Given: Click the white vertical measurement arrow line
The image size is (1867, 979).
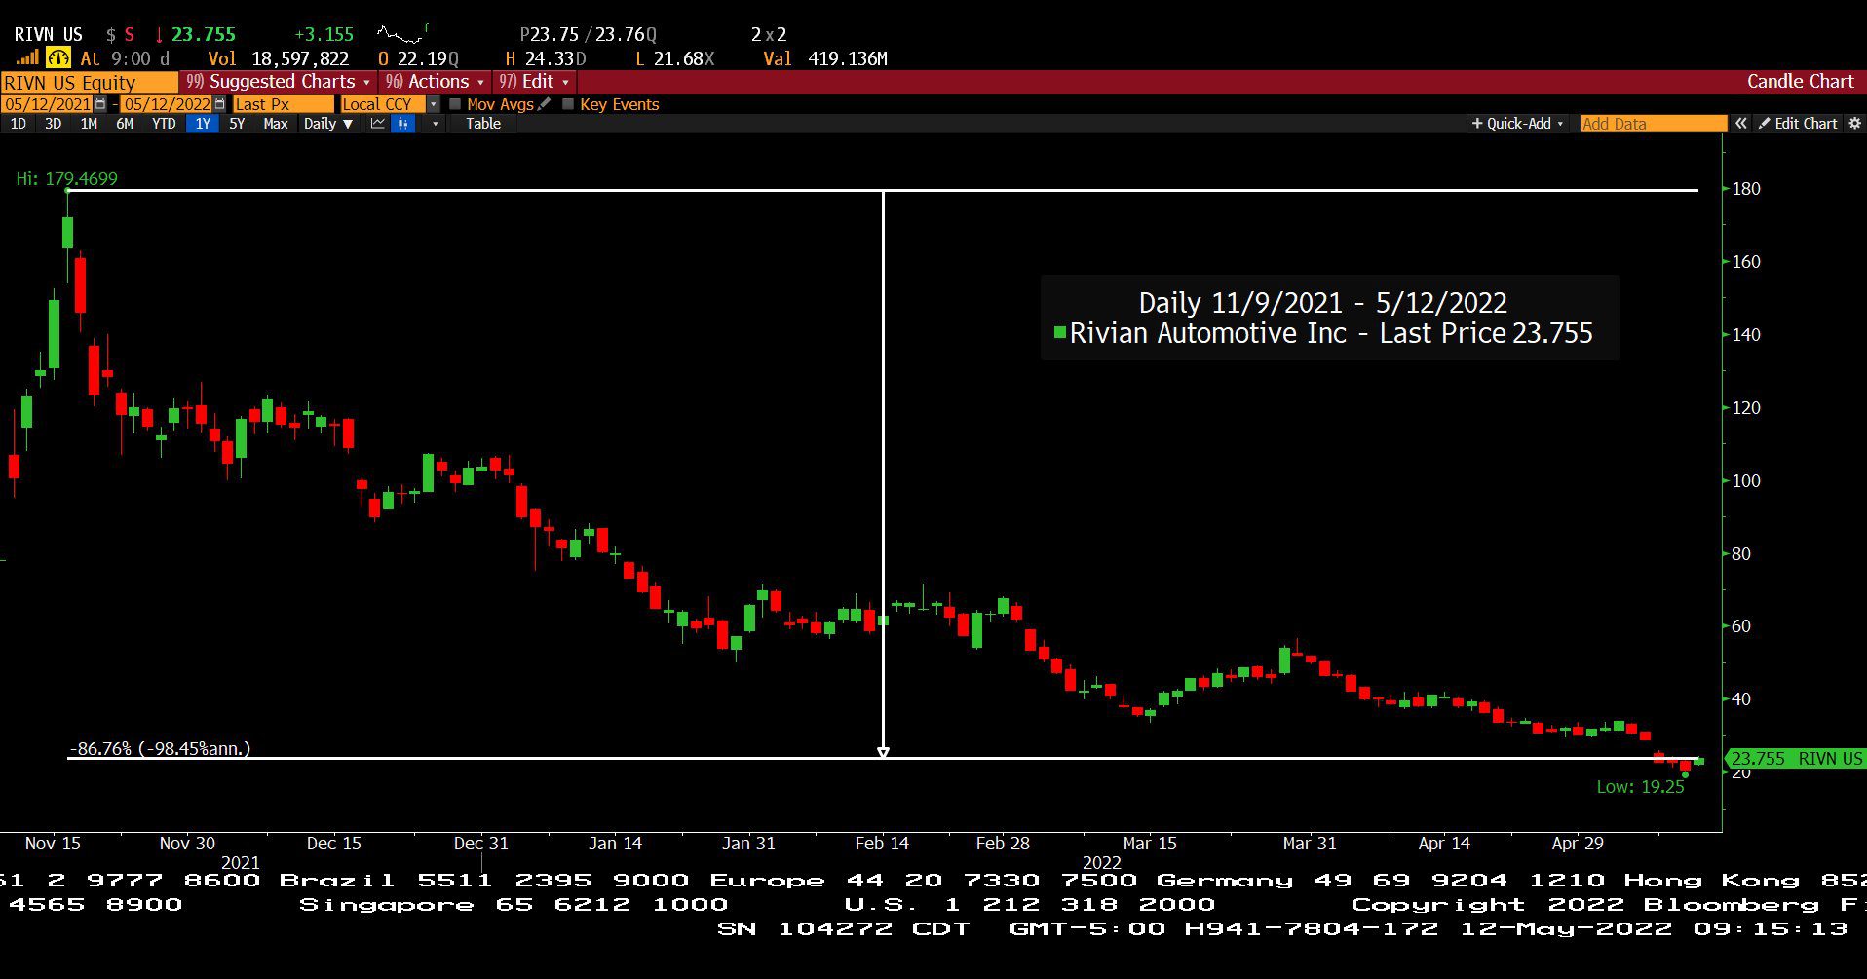Looking at the screenshot, I should coord(883,473).
